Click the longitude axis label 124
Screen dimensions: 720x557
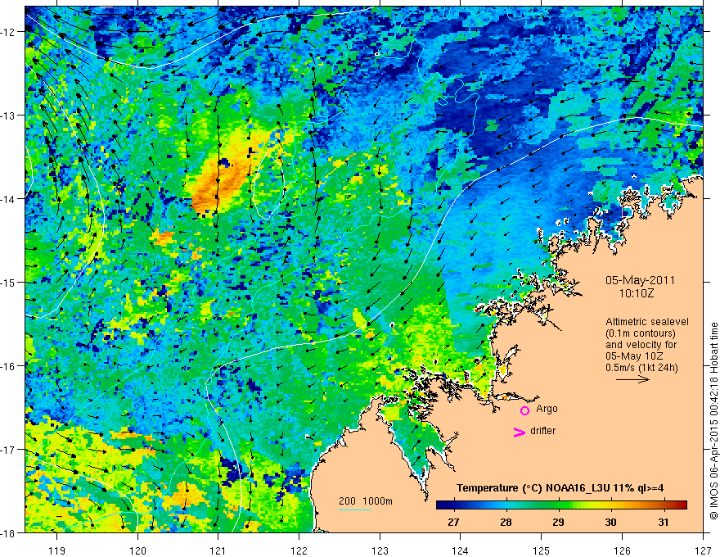461,550
